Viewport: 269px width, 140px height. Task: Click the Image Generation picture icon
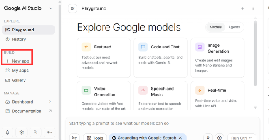(x=200, y=47)
